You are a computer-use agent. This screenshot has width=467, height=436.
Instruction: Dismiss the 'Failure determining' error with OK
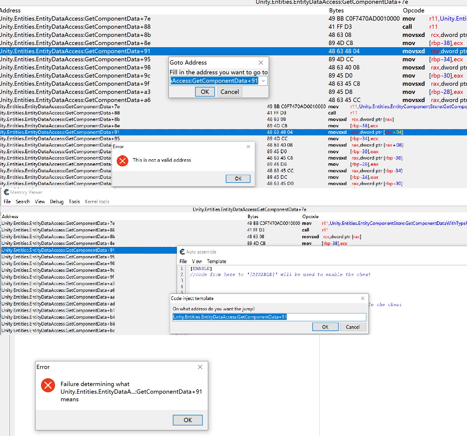pos(188,420)
